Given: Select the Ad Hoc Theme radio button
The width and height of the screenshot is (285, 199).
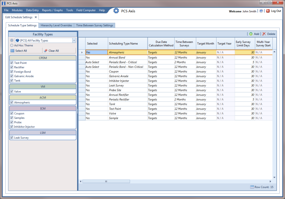Looking at the screenshot, I should (x=12, y=45).
